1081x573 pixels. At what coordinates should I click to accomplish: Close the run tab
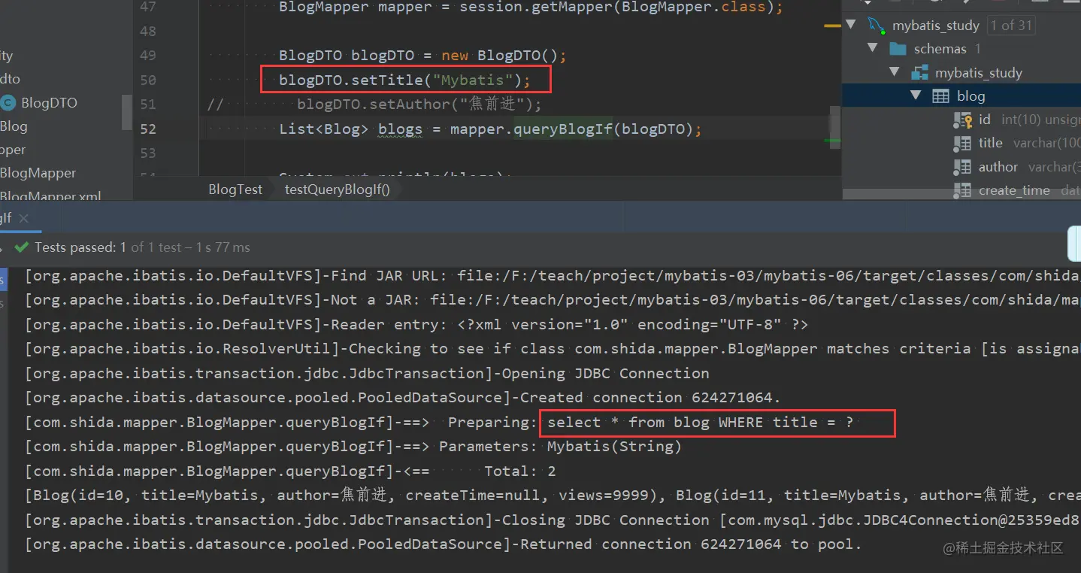coord(23,218)
